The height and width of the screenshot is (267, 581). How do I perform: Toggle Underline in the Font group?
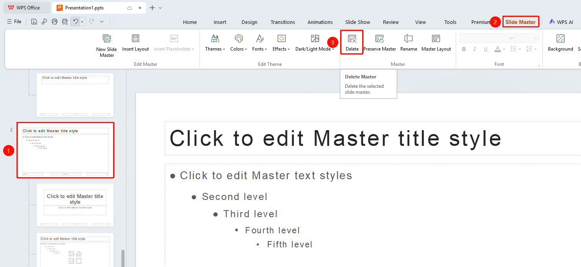(x=486, y=49)
